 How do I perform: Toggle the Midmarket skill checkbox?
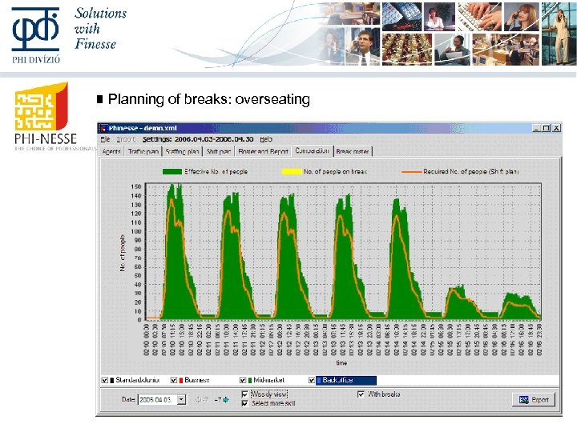(243, 380)
